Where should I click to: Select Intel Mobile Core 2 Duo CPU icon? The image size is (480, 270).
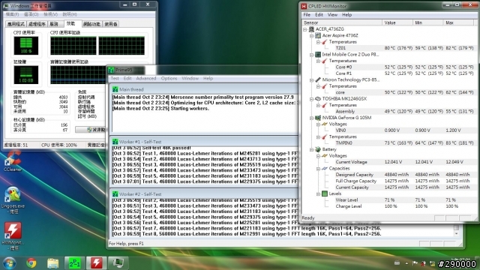[x=318, y=55]
